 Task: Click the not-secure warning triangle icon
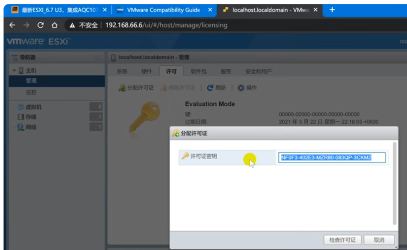coord(72,25)
